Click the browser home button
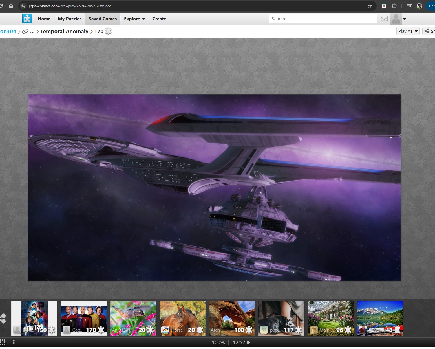Image resolution: width=435 pixels, height=349 pixels. coord(11,6)
